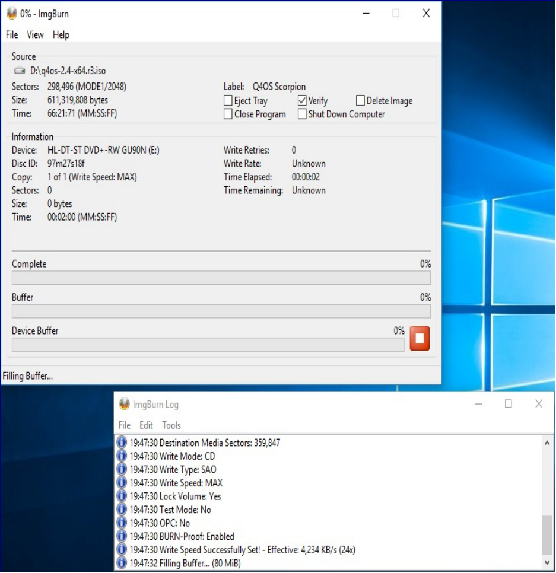Click the drive icon beside q4os ISO path
The height and width of the screenshot is (573, 556).
click(20, 71)
